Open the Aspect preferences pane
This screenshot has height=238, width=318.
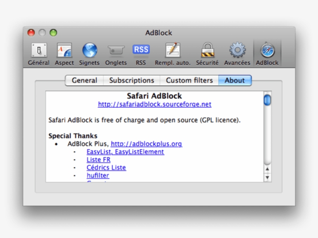(x=64, y=54)
